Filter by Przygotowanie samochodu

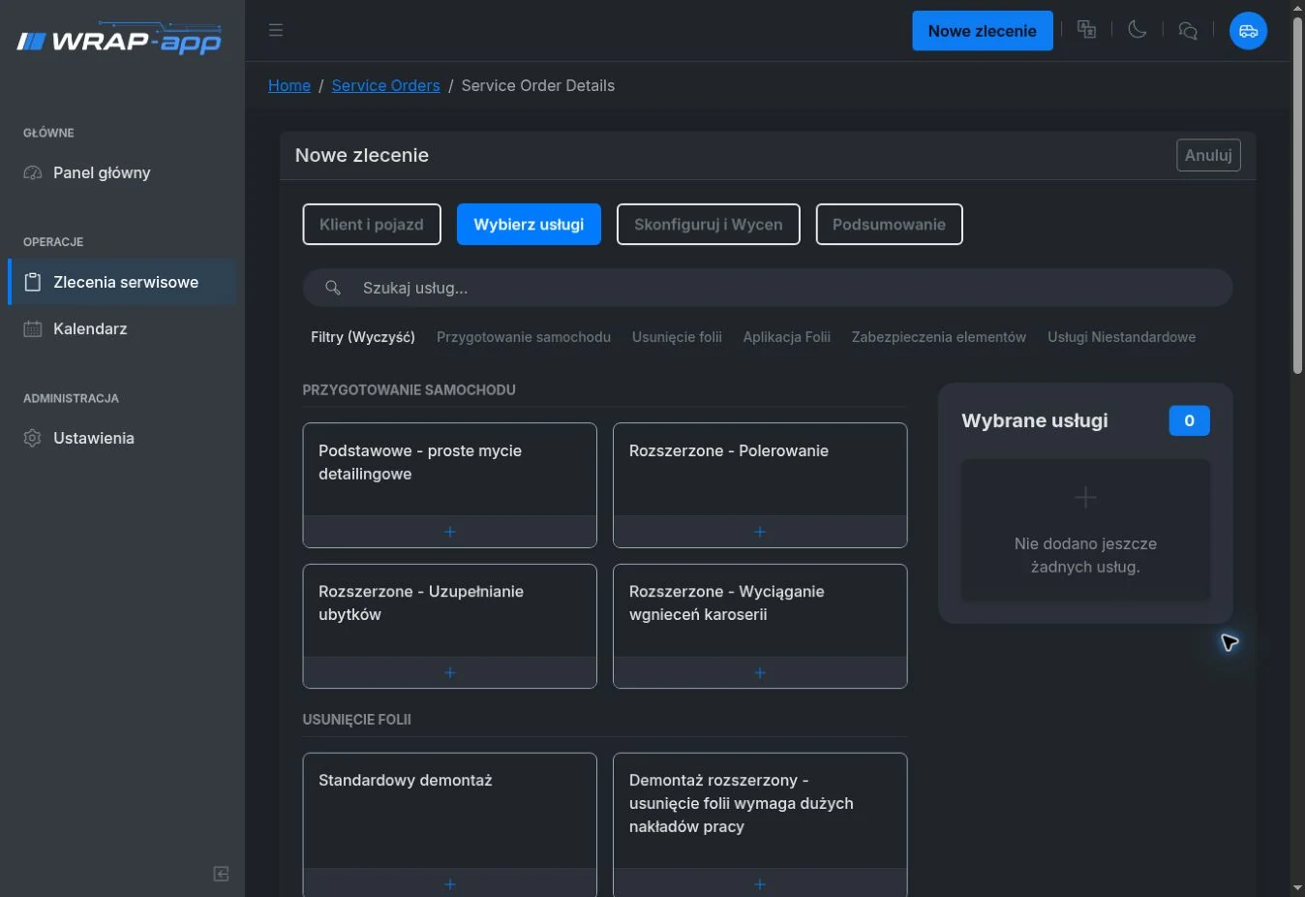[x=524, y=337]
